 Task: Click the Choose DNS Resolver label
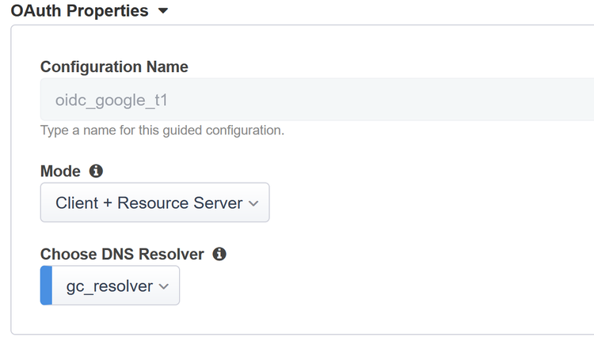tap(122, 254)
